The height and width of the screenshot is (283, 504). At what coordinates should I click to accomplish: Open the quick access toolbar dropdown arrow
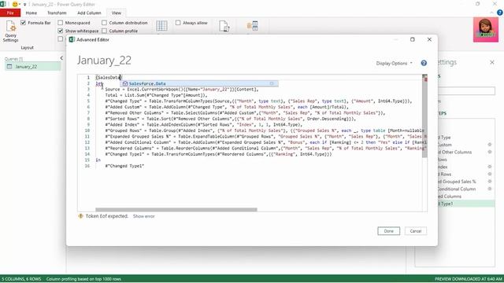click(24, 5)
